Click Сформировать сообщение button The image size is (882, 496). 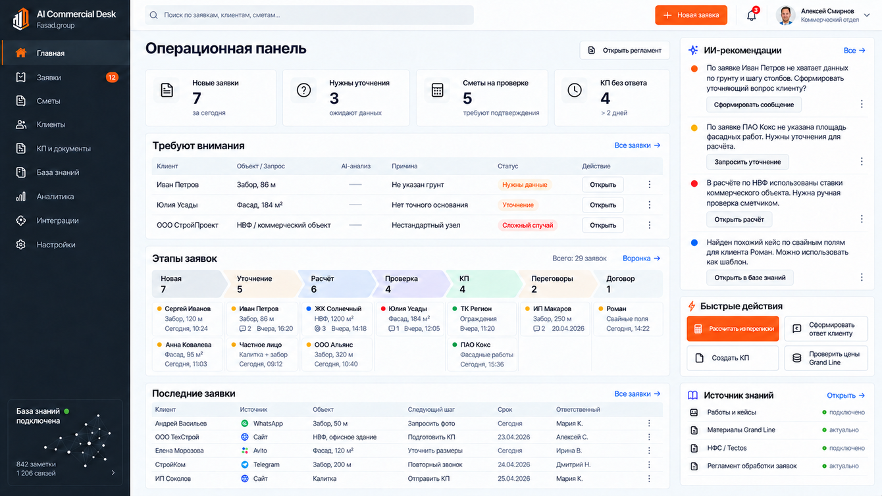[x=754, y=105]
